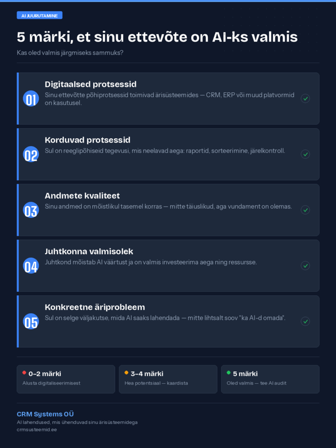Screen dimensions: 336x448
Task: Click the 03 number badge icon
Action: (x=31, y=210)
